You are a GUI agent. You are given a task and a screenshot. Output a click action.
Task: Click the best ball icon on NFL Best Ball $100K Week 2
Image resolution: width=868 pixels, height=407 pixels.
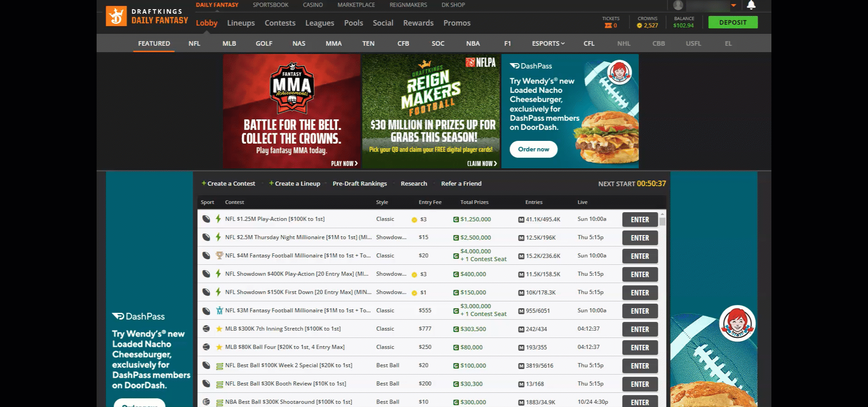pos(219,366)
